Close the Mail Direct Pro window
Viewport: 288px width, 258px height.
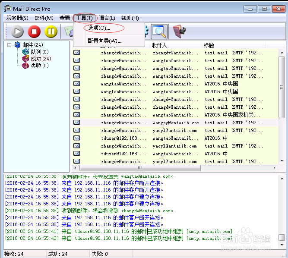[x=279, y=9]
